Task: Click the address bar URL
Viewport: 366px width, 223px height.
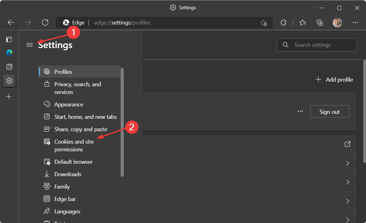Action: pos(122,23)
